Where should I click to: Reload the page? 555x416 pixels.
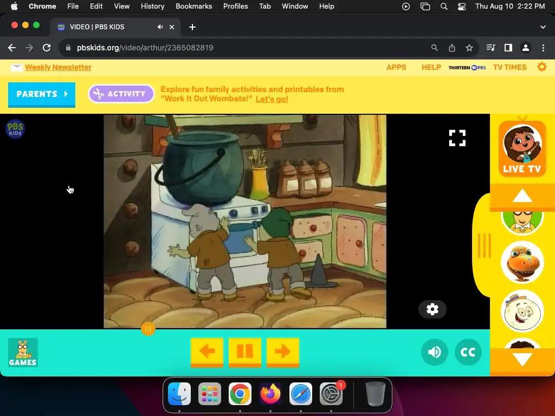[x=47, y=48]
